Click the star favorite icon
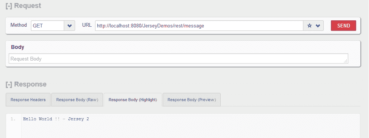The image size is (369, 138). tap(309, 26)
